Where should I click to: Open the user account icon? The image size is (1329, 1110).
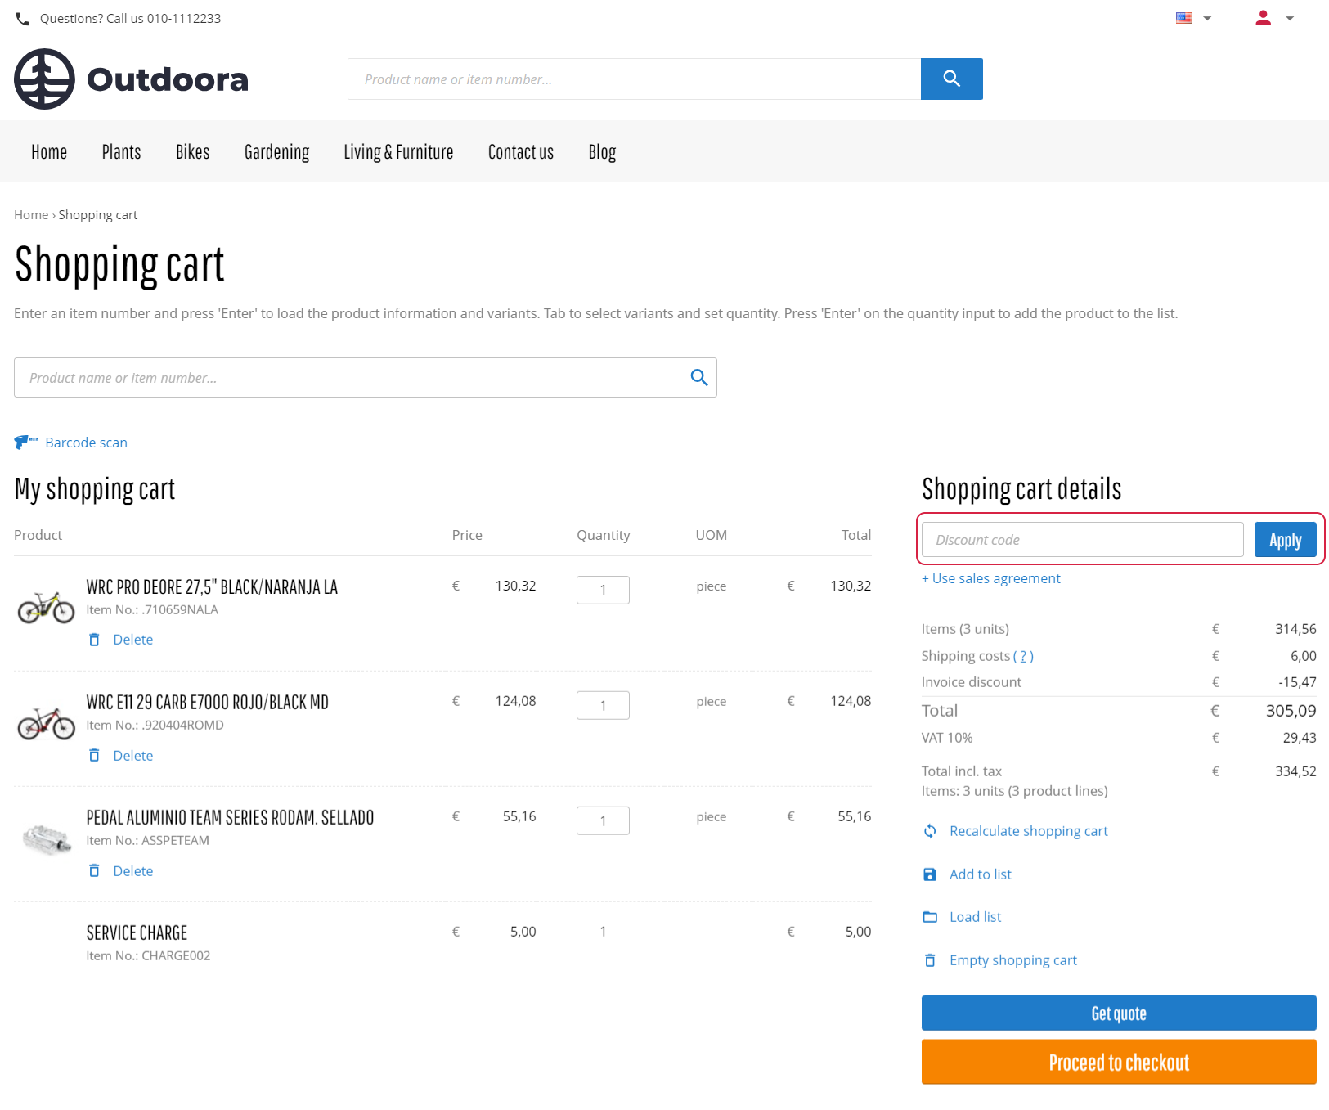(x=1263, y=18)
